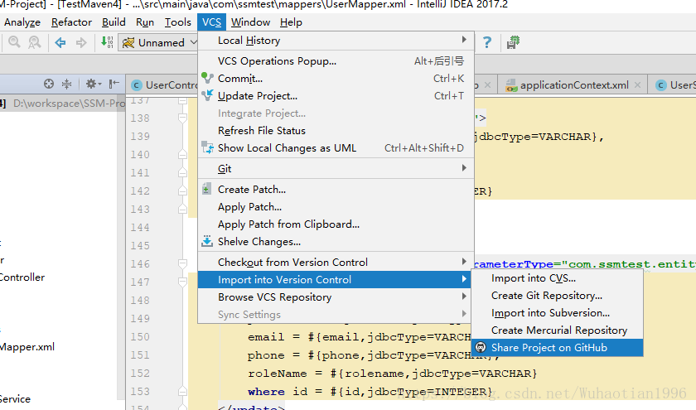Image resolution: width=696 pixels, height=410 pixels.
Task: Expand Checkout from Version Control submenu
Action: pos(464,262)
